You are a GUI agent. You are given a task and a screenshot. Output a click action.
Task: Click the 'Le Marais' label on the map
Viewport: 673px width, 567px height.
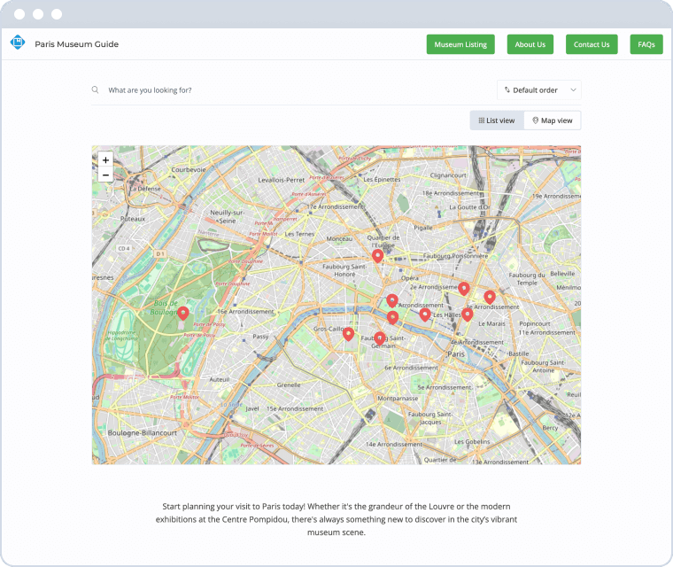(491, 324)
